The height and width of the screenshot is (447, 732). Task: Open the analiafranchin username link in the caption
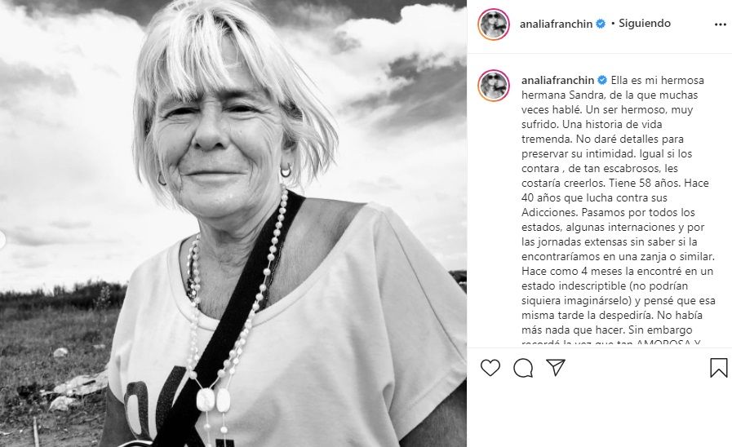[x=557, y=80]
